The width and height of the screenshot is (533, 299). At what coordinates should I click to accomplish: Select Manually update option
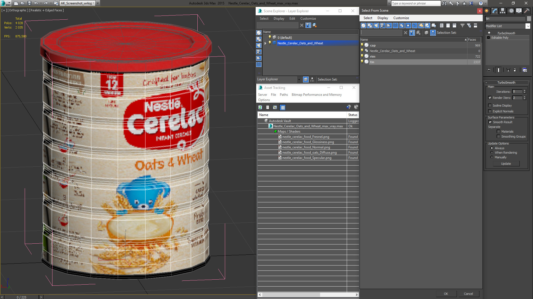(492, 157)
